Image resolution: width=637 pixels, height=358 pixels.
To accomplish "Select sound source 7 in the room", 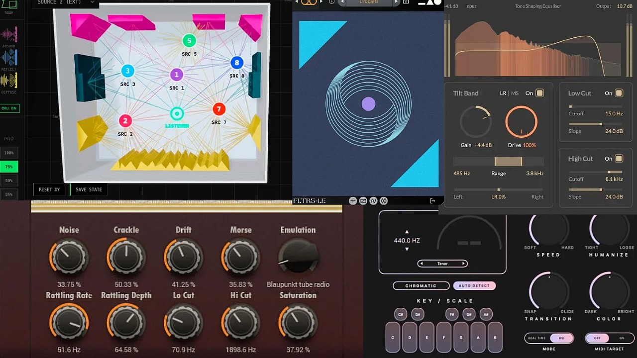I will 219,109.
